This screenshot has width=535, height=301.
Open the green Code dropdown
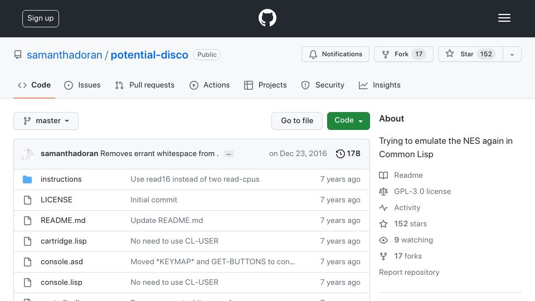click(348, 121)
